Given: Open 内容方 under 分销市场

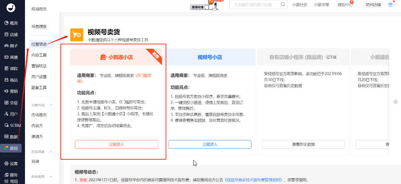Looking at the screenshot, I should coord(37,125).
